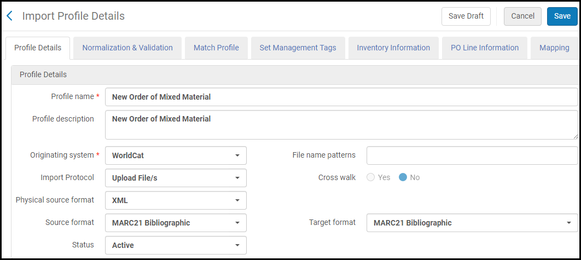Click the File name patterns field
Image resolution: width=581 pixels, height=260 pixels.
[x=472, y=155]
